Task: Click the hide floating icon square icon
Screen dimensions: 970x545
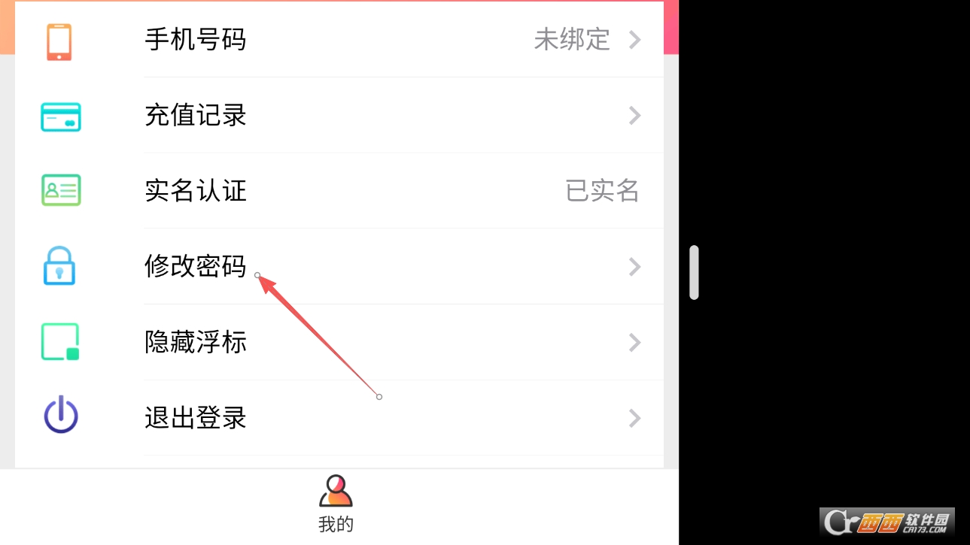Action: point(60,342)
